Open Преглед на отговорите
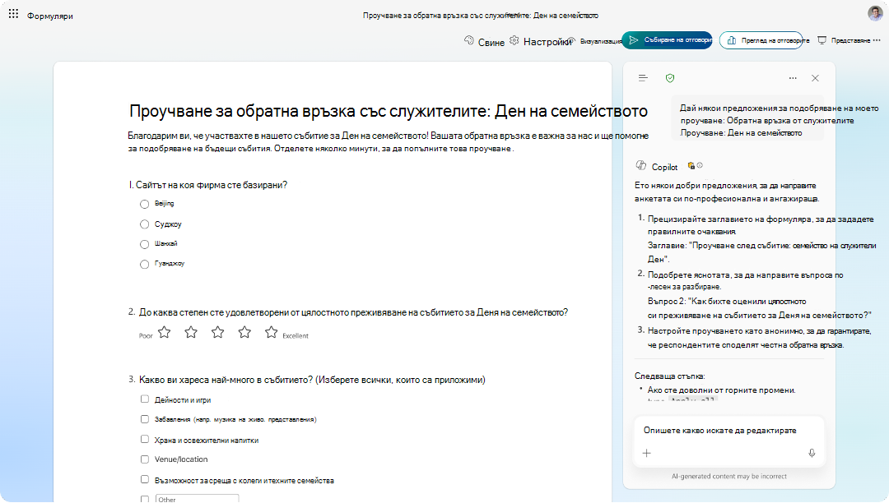889x503 pixels. coord(761,40)
